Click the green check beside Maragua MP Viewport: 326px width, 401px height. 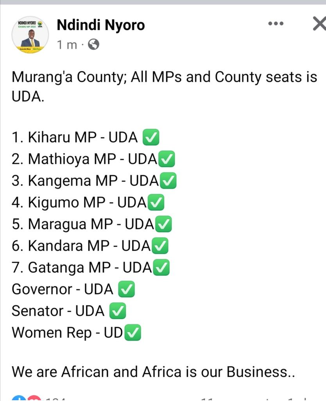click(163, 224)
